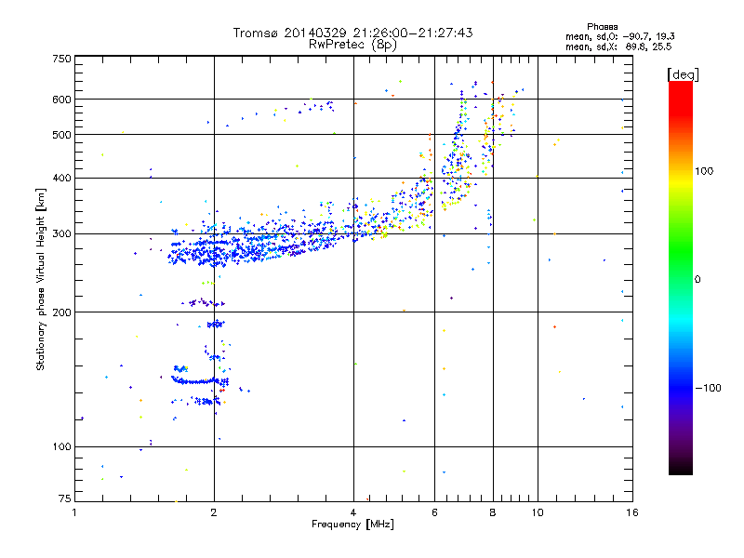Click the 'Phases' header text
The image size is (744, 558).
[x=602, y=27]
